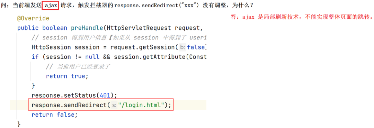The height and width of the screenshot is (128, 374).
Task: Click the final closing brace of method
Action: 19,124
